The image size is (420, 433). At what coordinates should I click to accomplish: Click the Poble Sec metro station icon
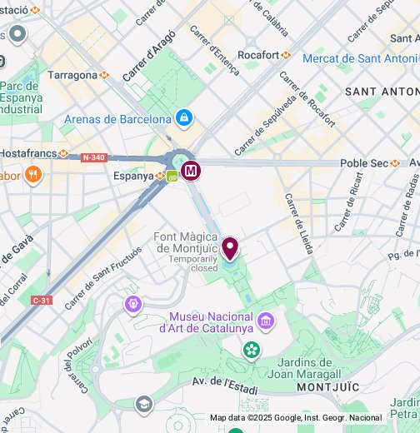[395, 163]
